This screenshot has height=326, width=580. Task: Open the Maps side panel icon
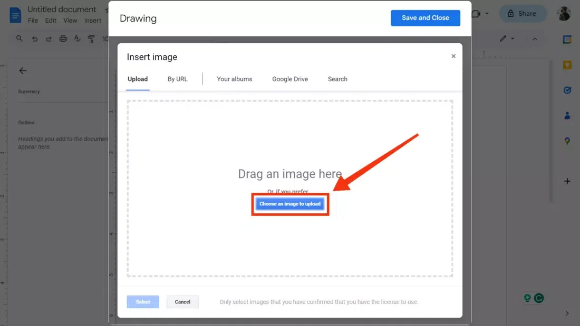(567, 141)
